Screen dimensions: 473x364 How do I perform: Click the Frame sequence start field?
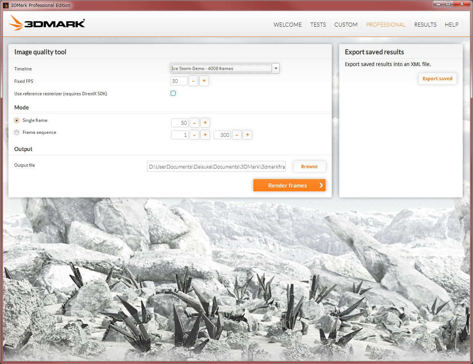click(180, 135)
